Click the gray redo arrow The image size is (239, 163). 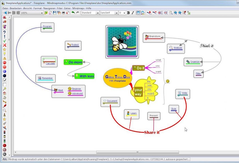78,13
